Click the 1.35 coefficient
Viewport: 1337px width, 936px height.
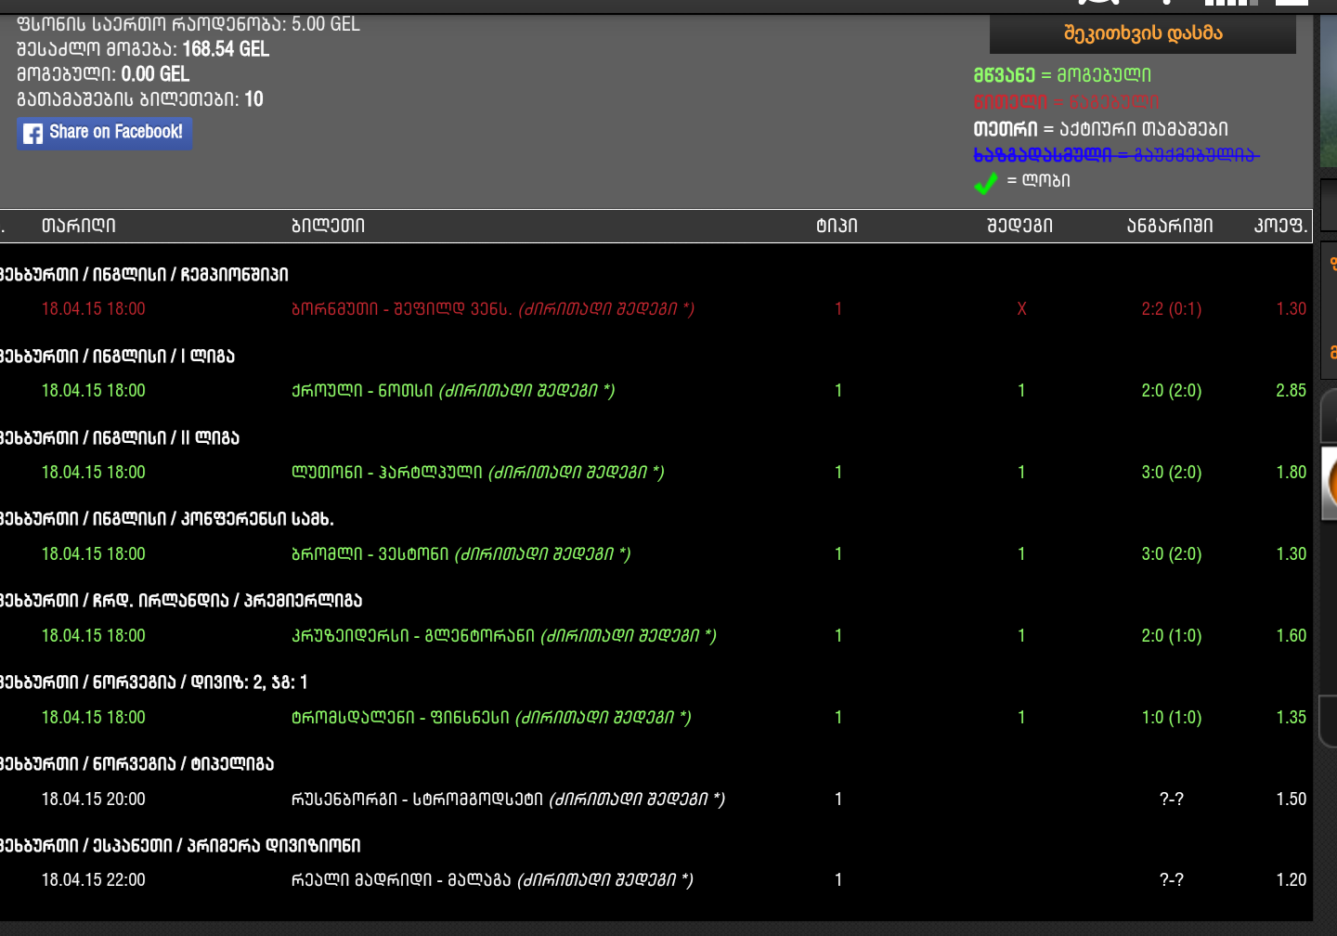[1291, 718]
